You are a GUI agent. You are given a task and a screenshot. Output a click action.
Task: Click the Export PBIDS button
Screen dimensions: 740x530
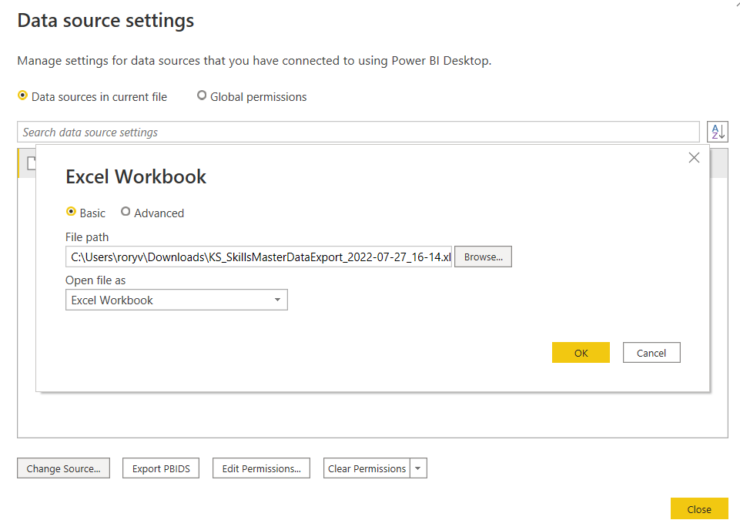coord(161,468)
